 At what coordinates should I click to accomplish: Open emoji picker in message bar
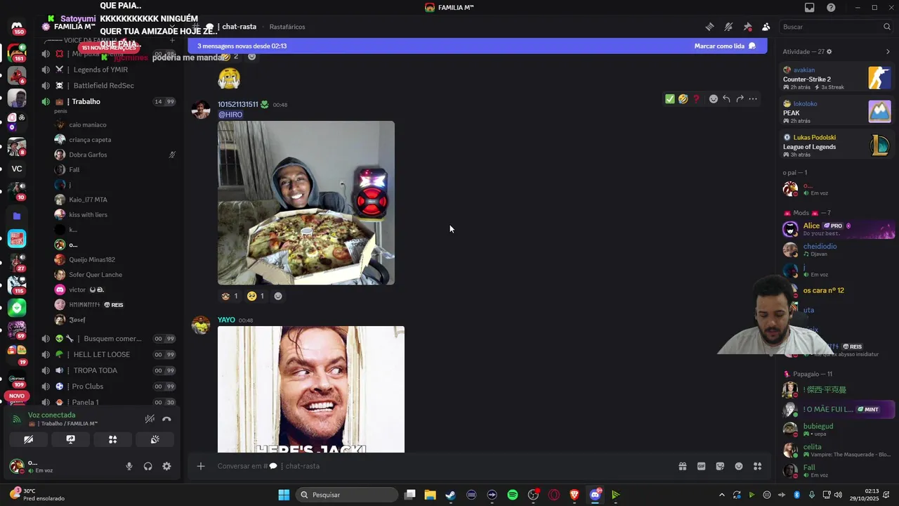739,466
